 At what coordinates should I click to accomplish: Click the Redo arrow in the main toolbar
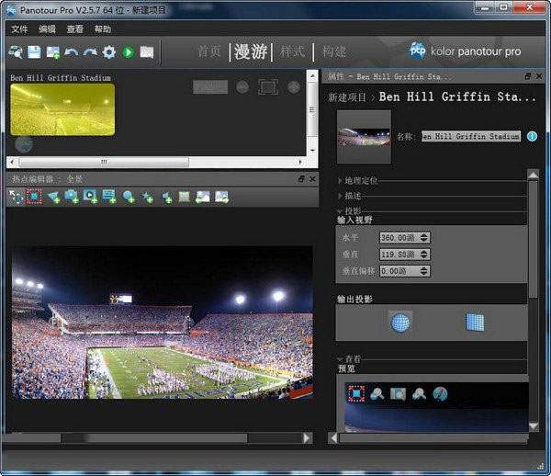90,52
